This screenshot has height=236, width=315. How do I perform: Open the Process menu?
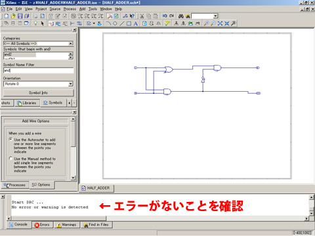click(70, 9)
